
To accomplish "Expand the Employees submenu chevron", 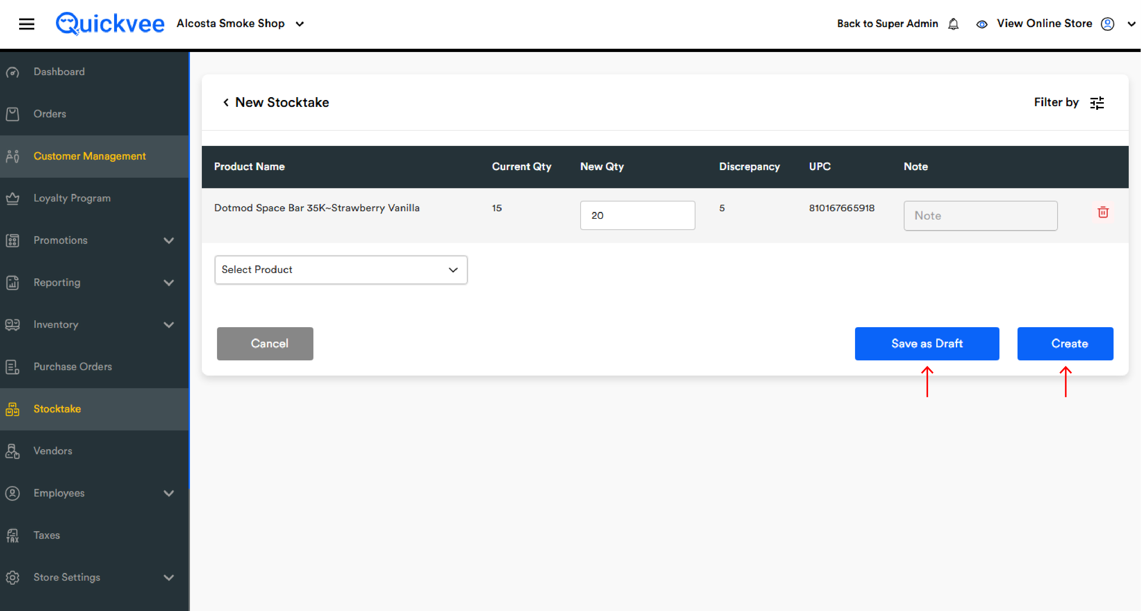I will [169, 493].
